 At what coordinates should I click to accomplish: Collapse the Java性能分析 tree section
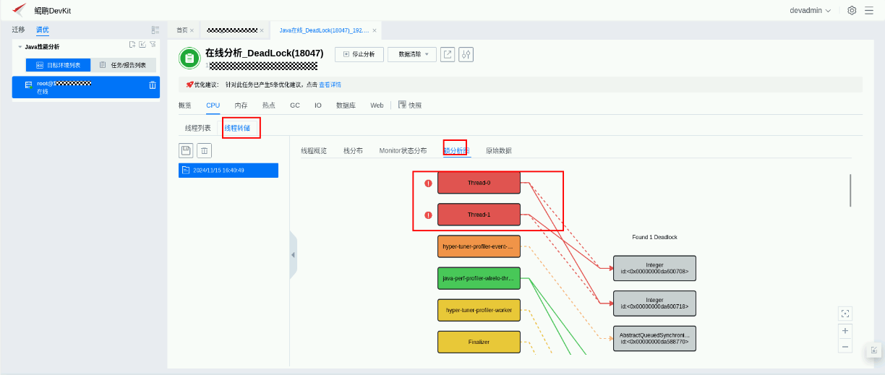pos(20,47)
